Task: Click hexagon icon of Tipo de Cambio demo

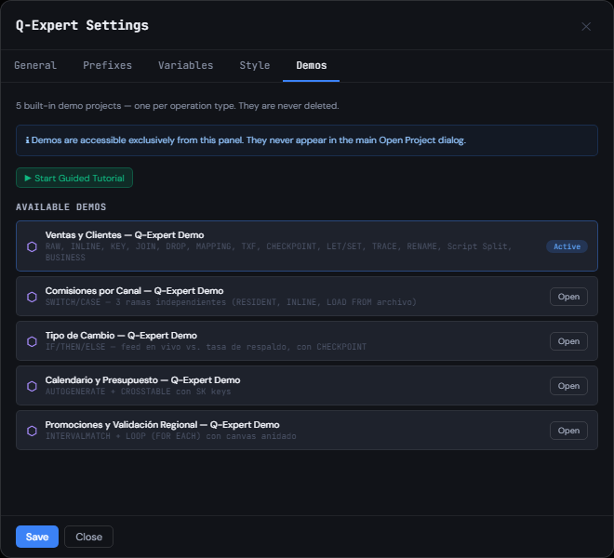Action: [x=33, y=341]
